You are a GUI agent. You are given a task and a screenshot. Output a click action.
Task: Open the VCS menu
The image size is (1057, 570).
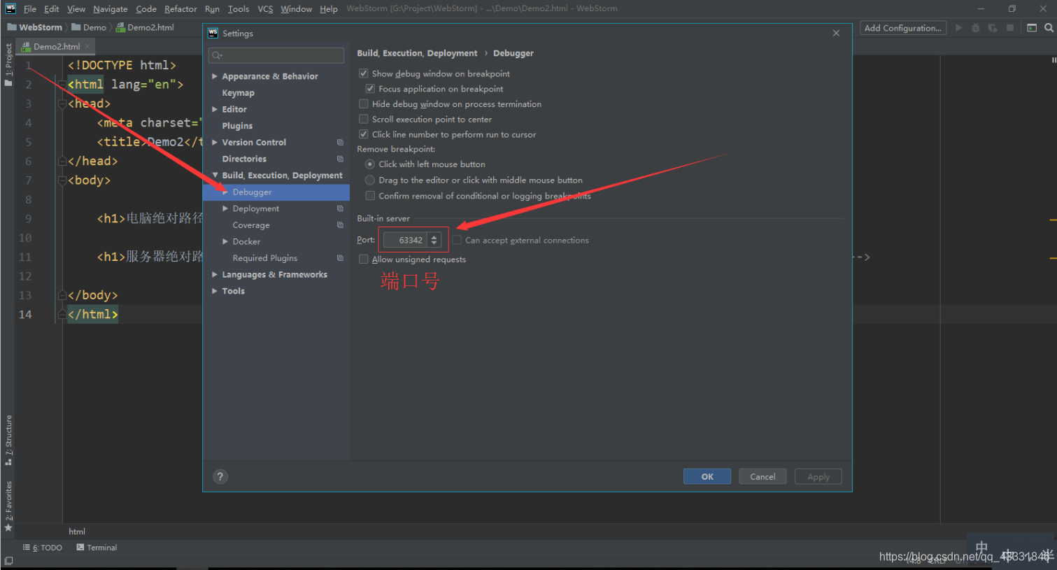(265, 9)
